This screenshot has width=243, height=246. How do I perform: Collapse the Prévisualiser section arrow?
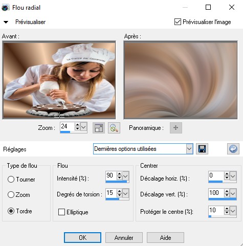click(6, 22)
